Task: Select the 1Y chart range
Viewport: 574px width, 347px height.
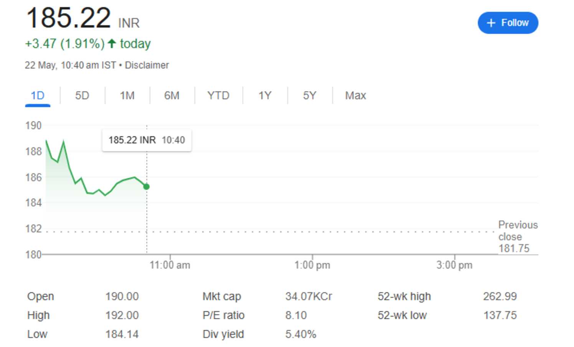Action: pyautogui.click(x=265, y=96)
